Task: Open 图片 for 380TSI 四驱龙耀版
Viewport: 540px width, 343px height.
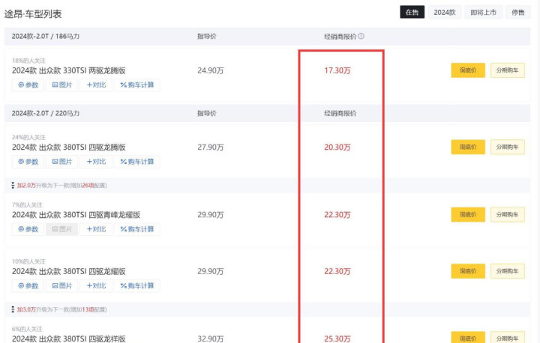Action: (62, 285)
